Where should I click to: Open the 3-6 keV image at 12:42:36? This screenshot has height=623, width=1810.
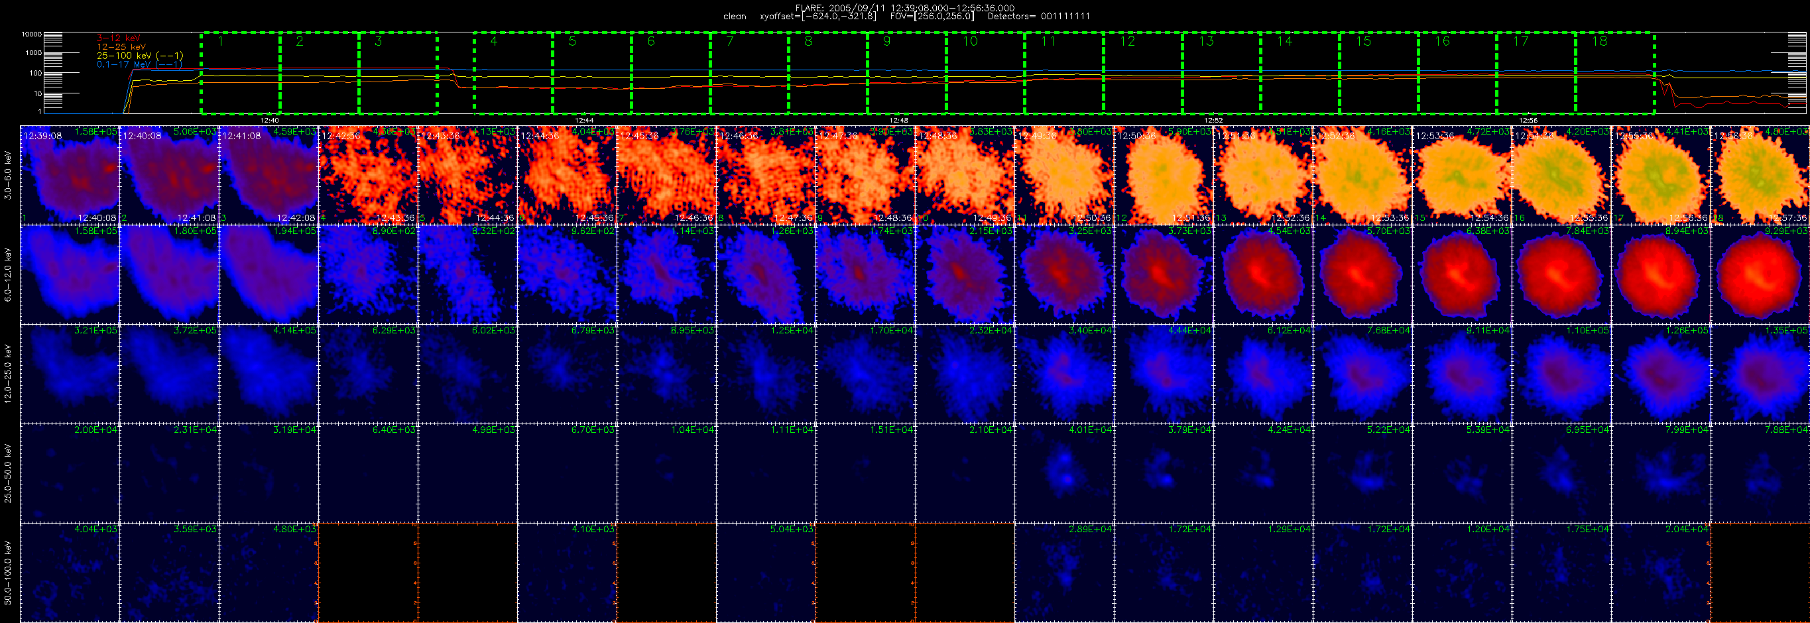pyautogui.click(x=368, y=176)
